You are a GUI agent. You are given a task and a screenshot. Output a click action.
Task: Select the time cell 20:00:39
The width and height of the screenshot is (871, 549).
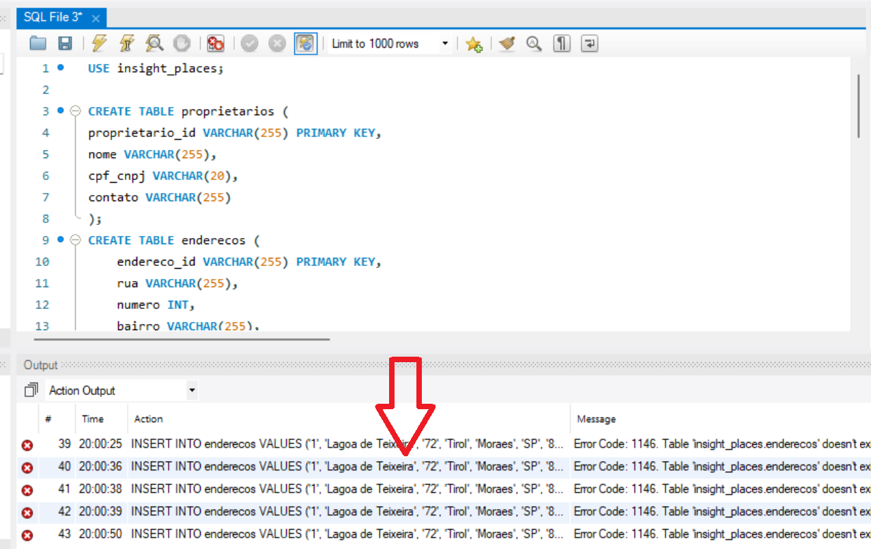[x=100, y=511]
